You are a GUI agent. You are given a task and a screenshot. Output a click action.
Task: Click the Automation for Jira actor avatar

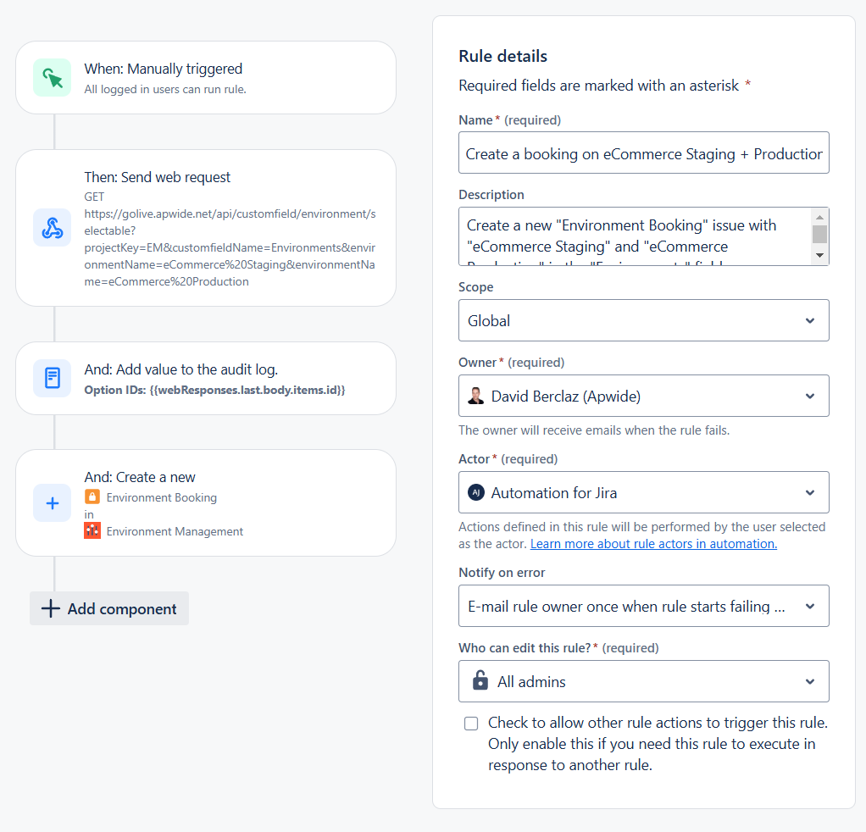pyautogui.click(x=476, y=492)
